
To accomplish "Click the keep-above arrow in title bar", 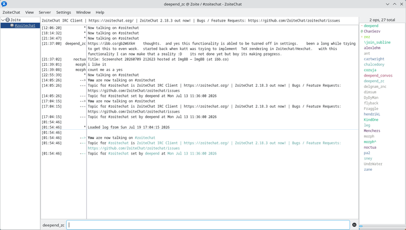I will pyautogui.click(x=395, y=4).
